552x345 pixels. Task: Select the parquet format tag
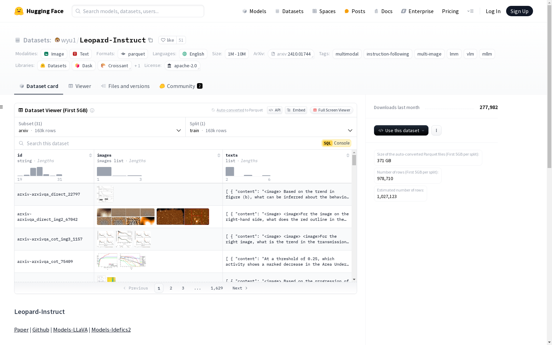pos(133,54)
